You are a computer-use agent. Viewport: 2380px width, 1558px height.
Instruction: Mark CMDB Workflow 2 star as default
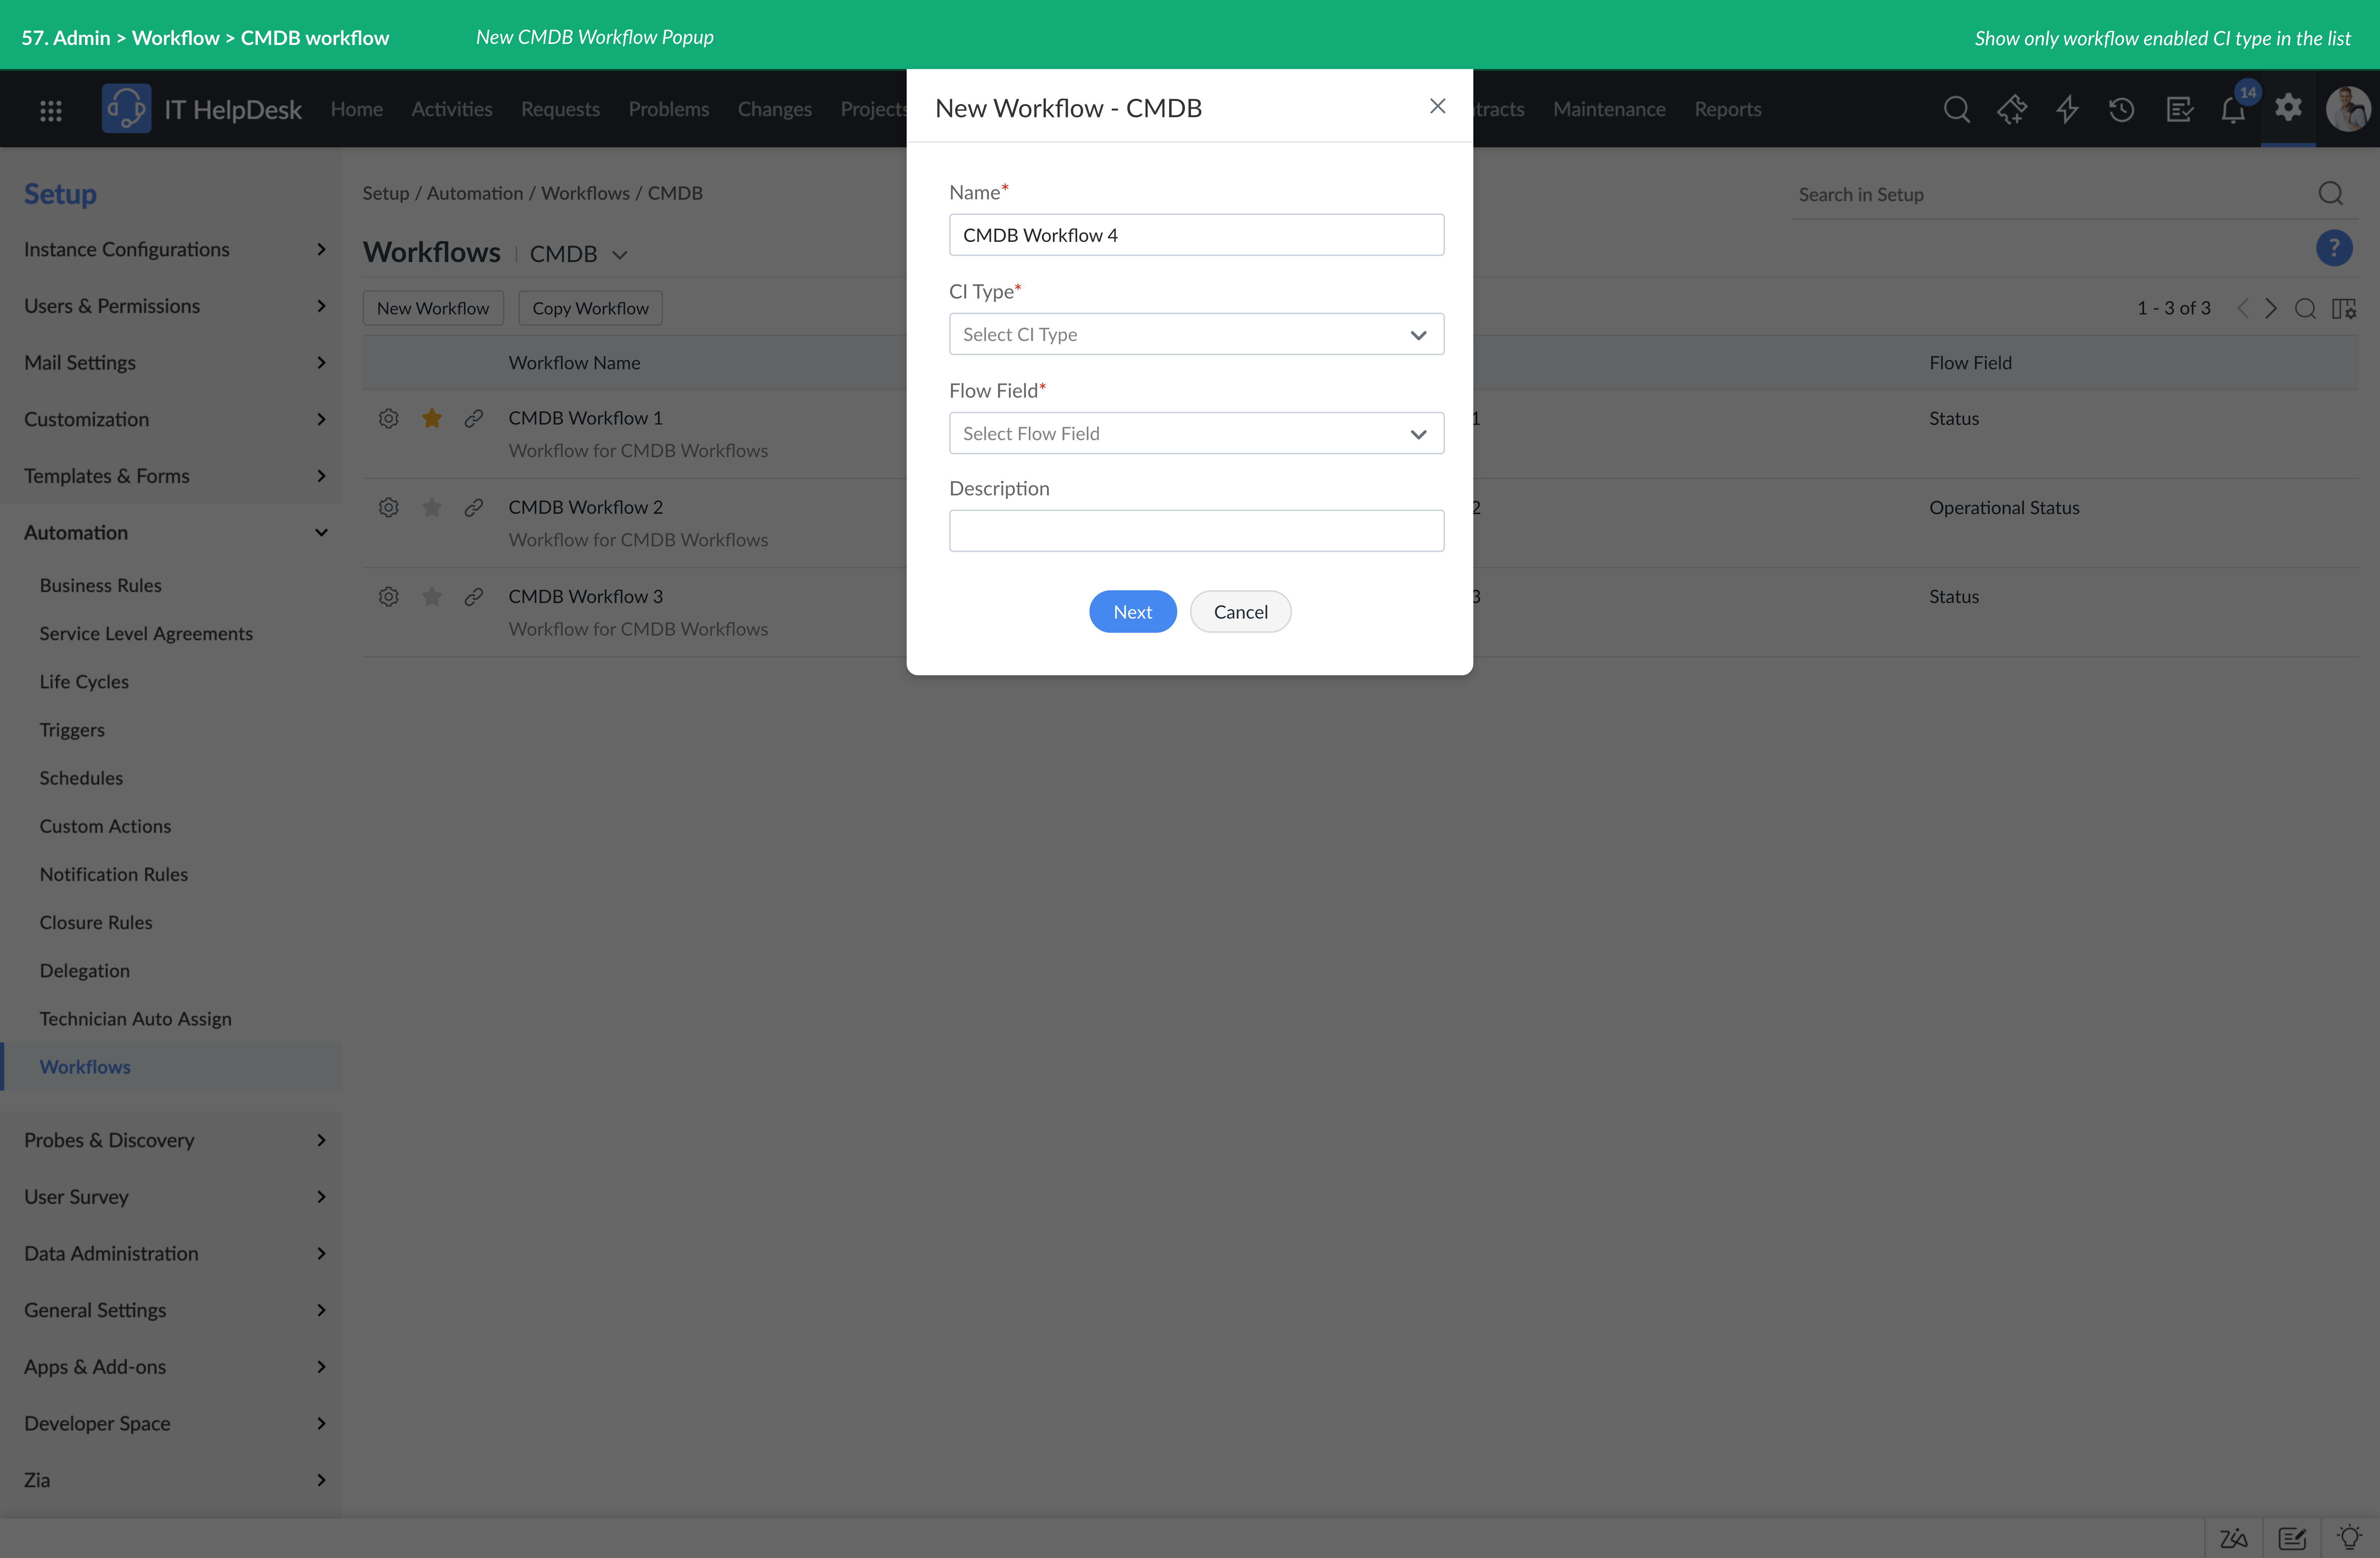pos(432,507)
